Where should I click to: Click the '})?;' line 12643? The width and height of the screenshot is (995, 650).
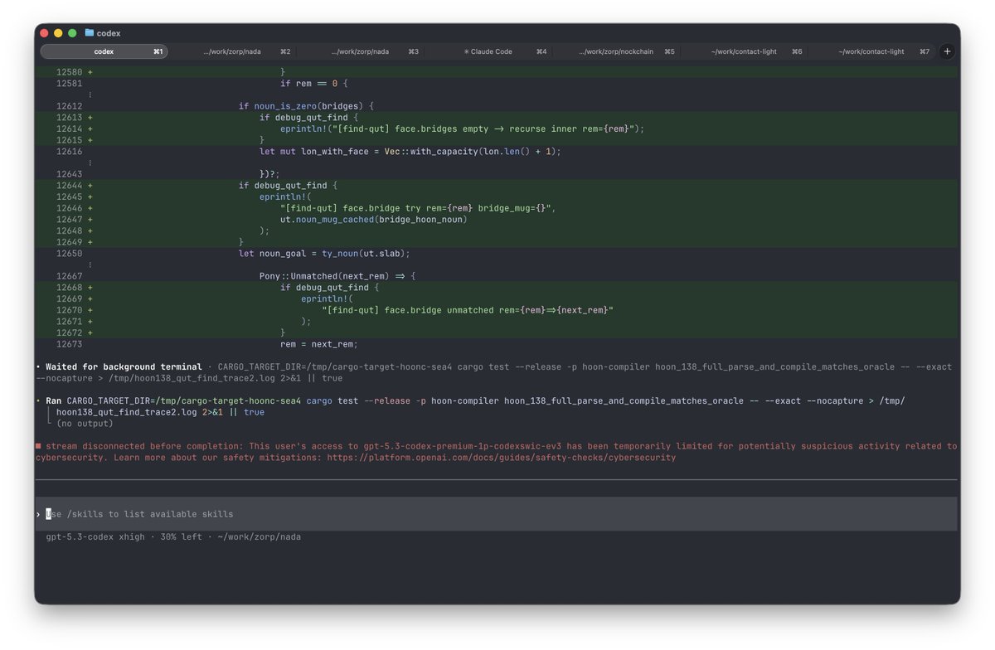(269, 174)
